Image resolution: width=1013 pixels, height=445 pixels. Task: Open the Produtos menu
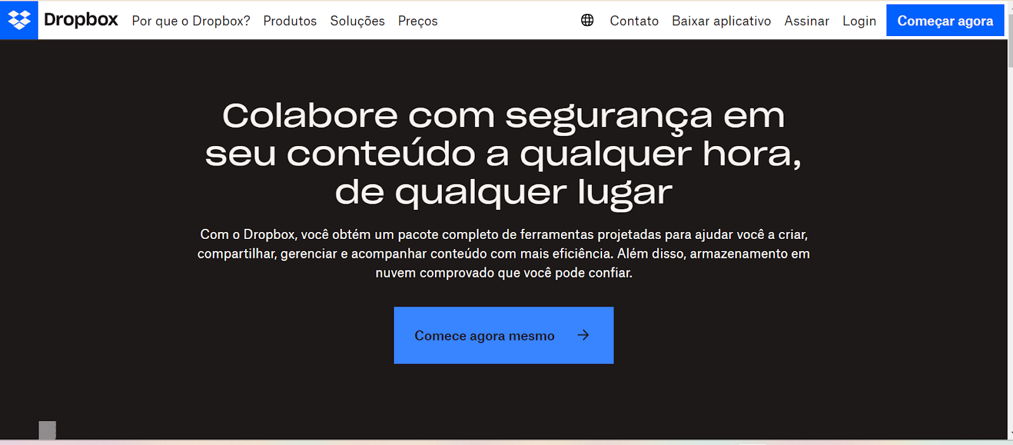click(x=290, y=21)
